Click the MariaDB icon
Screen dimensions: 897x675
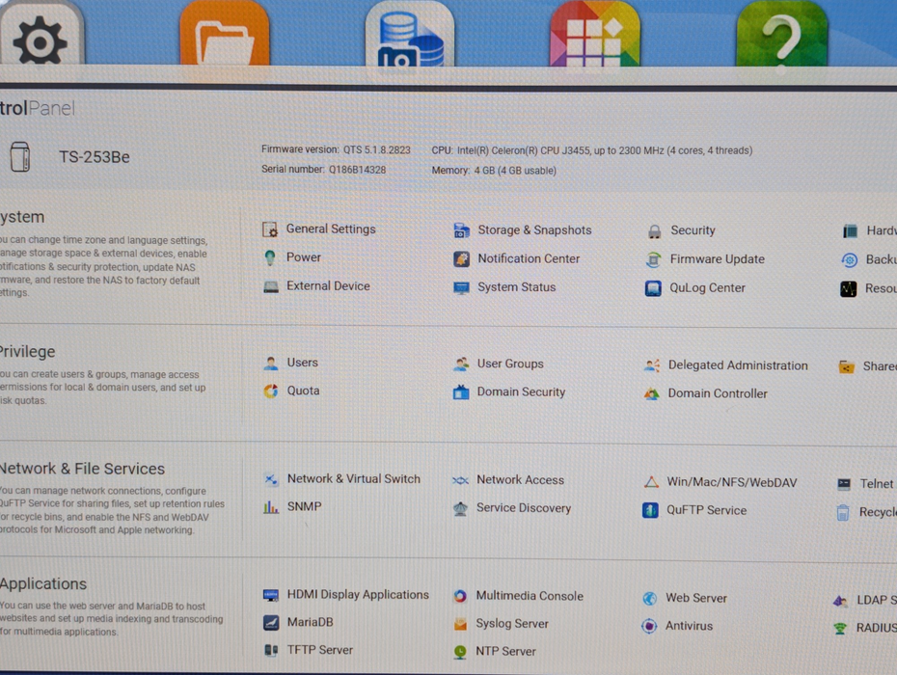pyautogui.click(x=271, y=623)
